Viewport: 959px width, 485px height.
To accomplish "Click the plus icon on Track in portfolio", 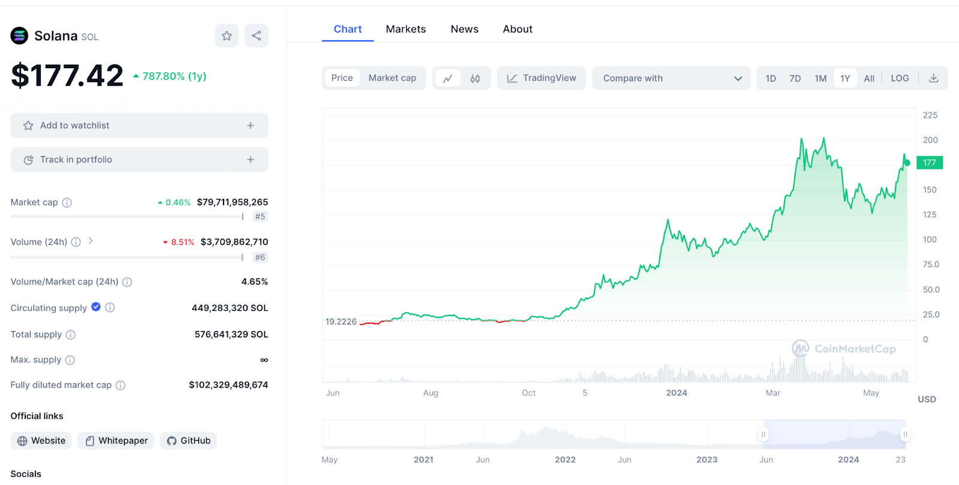I will [251, 160].
